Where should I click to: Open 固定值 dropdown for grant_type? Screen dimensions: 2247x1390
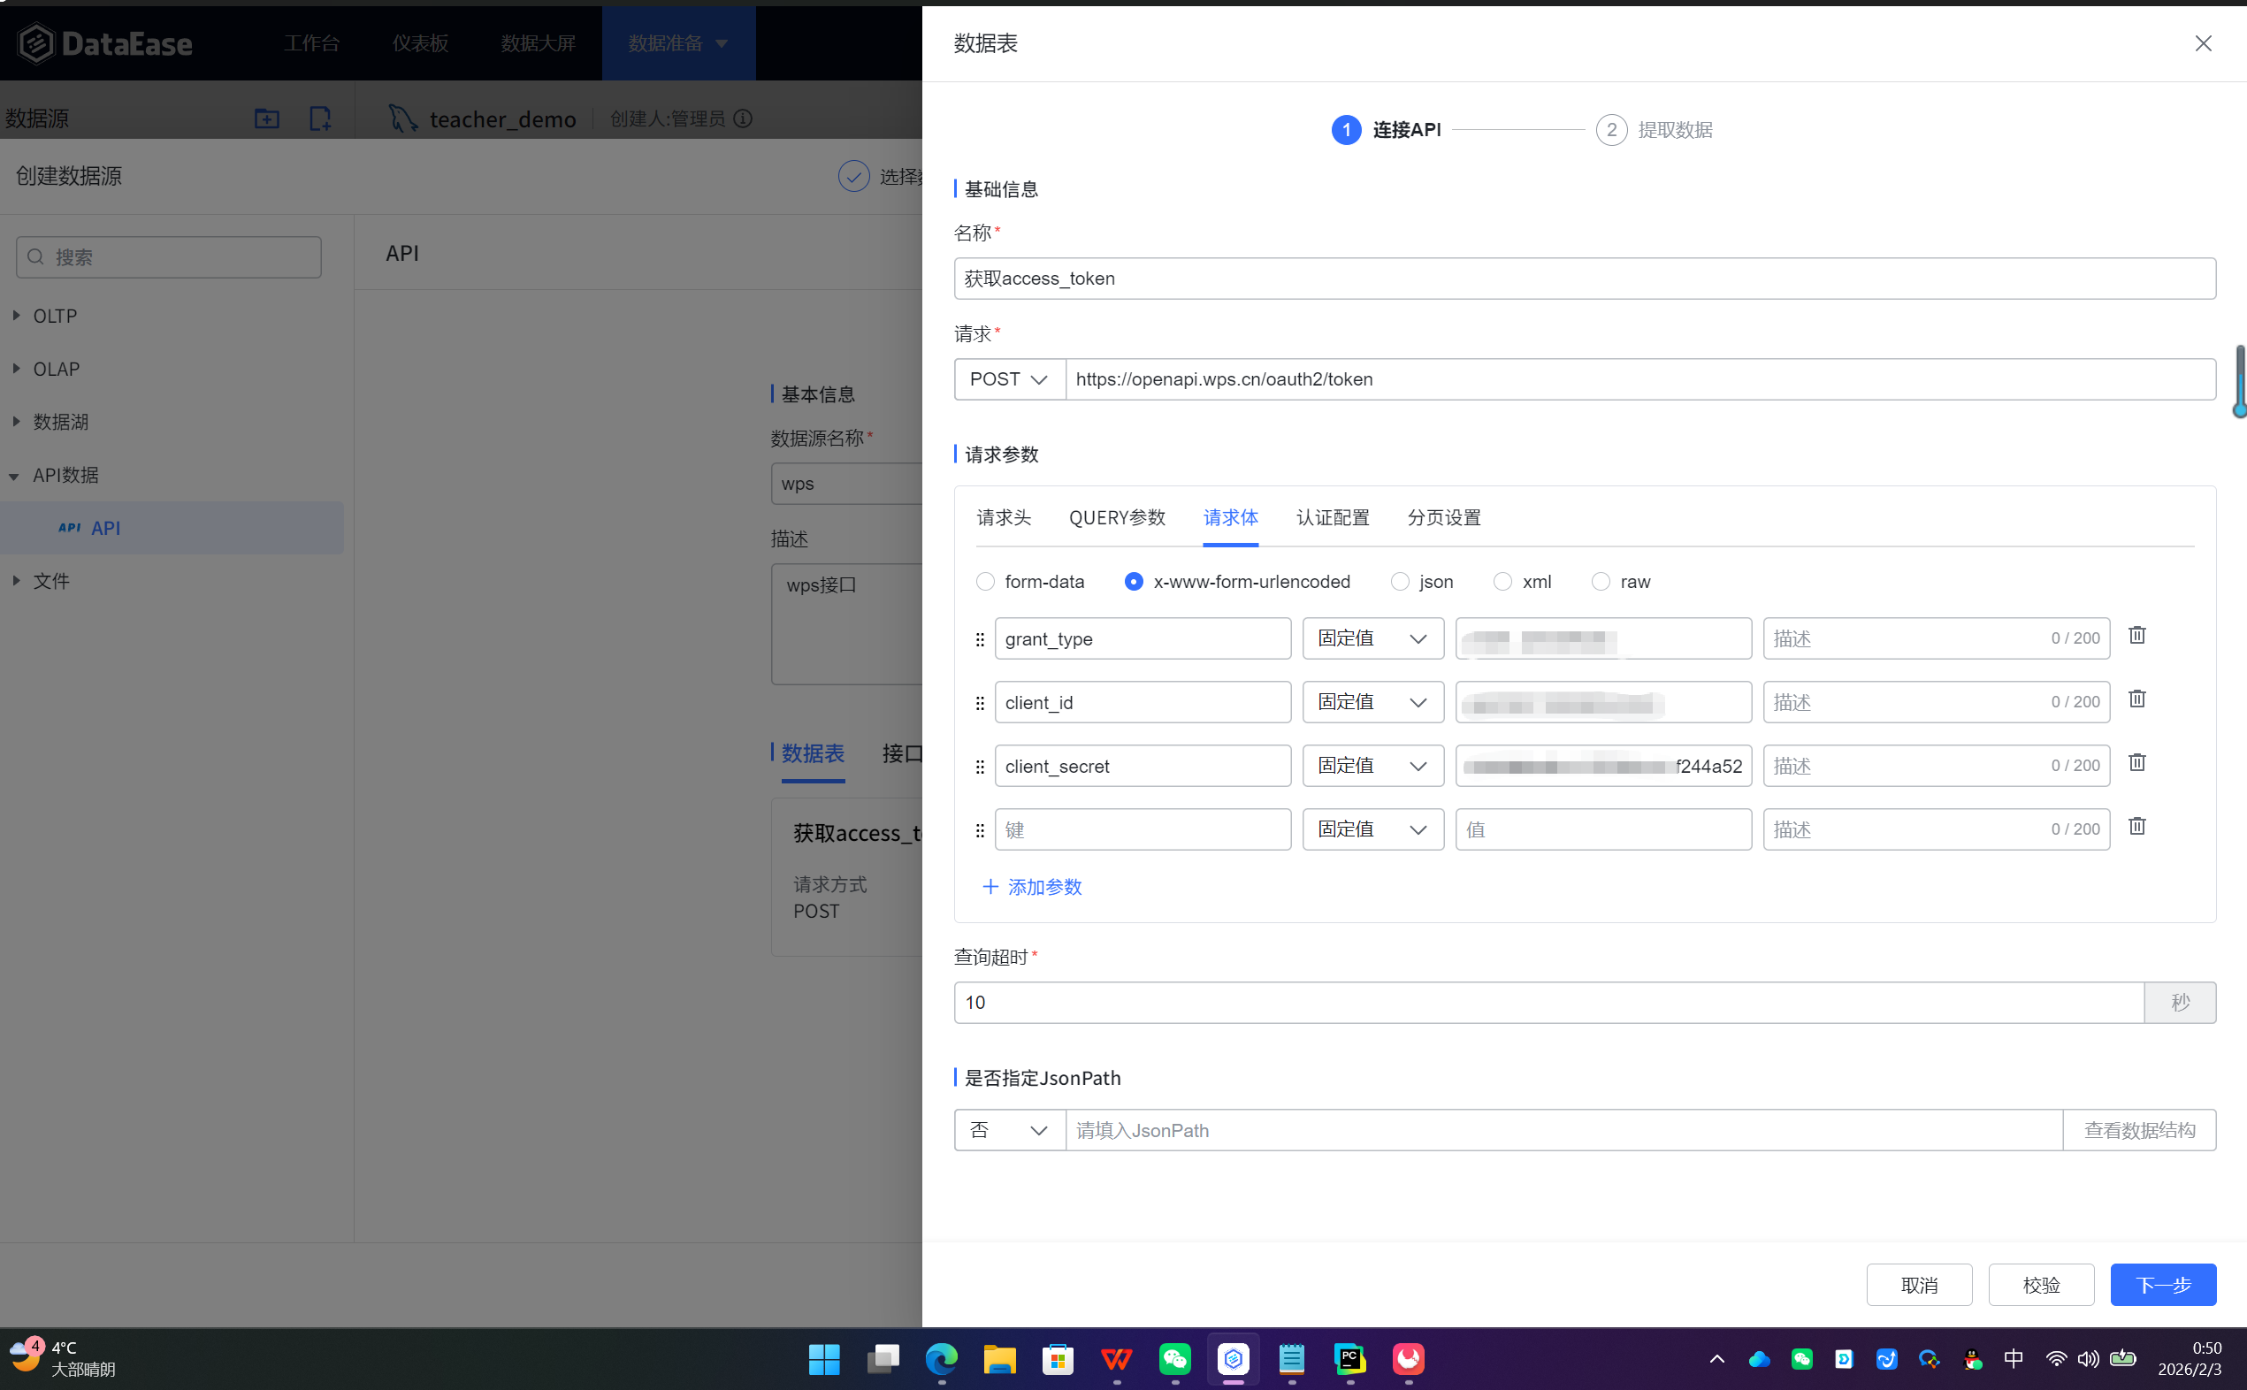coord(1372,639)
